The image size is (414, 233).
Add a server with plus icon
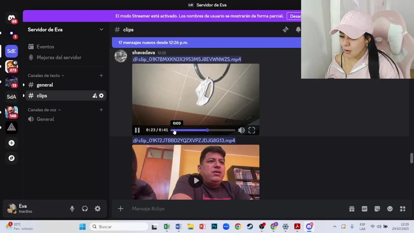(x=11, y=143)
